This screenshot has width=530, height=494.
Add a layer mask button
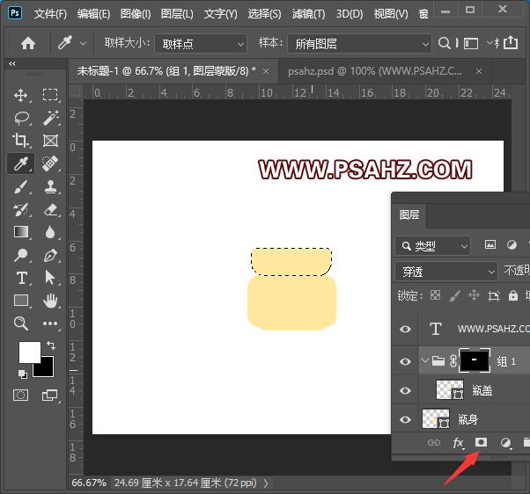481,442
